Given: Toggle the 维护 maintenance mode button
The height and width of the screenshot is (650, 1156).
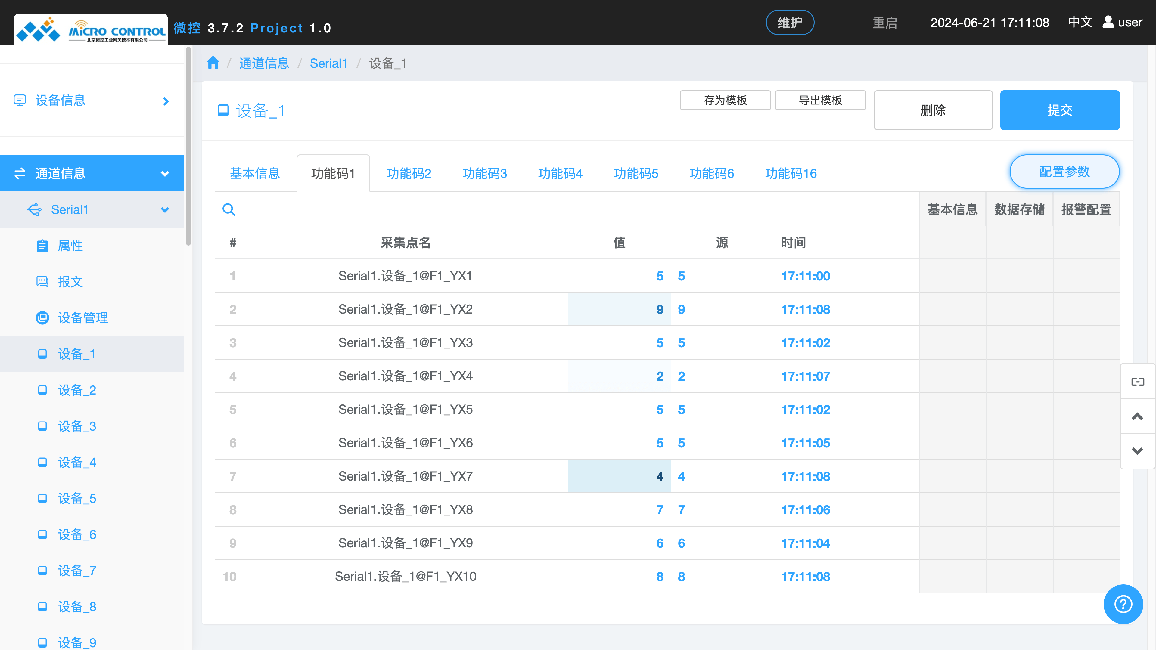Looking at the screenshot, I should pos(790,23).
